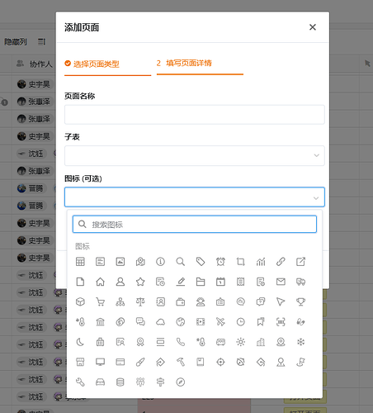The height and width of the screenshot is (413, 373).
Task: Focus the 页面名称 input field
Action: [195, 115]
